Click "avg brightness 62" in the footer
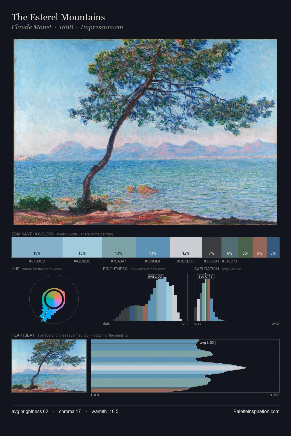 tap(30, 411)
